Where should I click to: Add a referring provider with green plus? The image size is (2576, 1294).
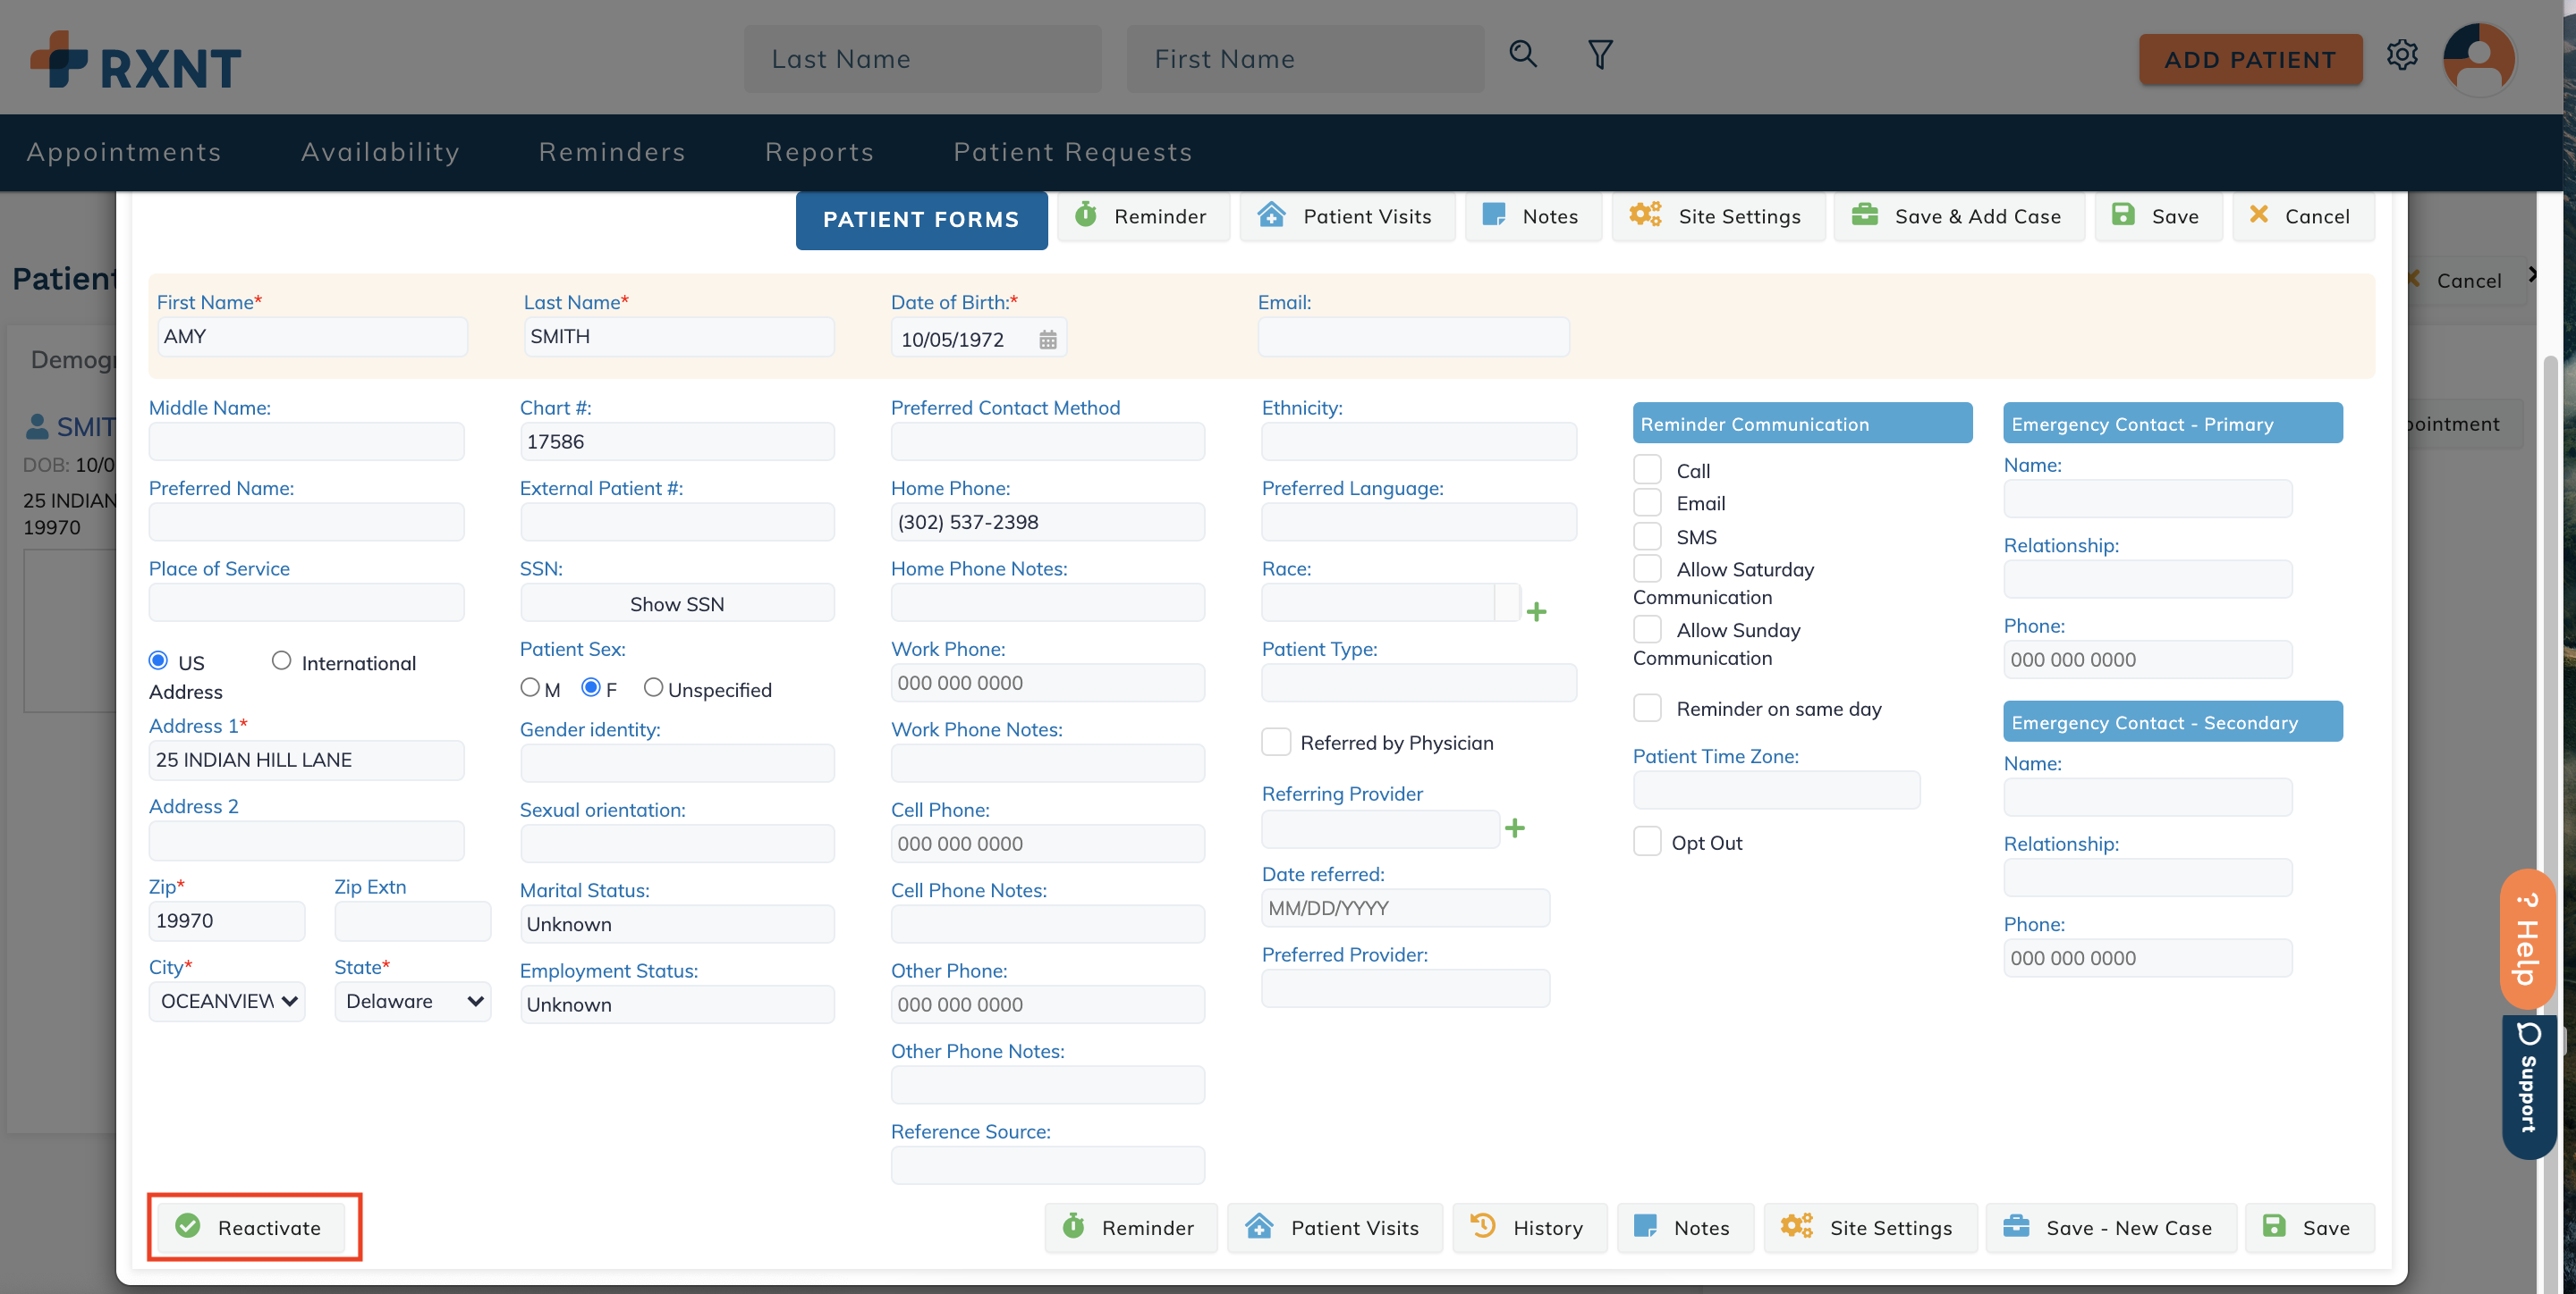point(1515,828)
